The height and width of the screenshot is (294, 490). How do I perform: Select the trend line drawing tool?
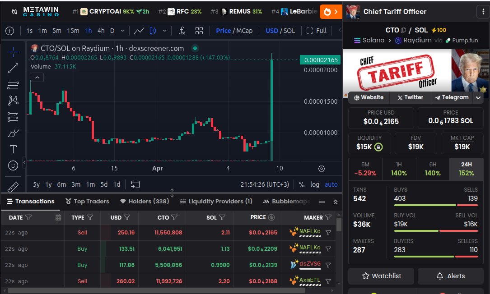tap(13, 68)
